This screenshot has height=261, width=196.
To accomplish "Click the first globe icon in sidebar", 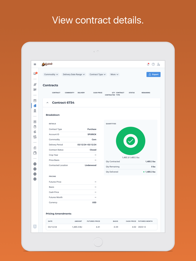I will [35, 164].
